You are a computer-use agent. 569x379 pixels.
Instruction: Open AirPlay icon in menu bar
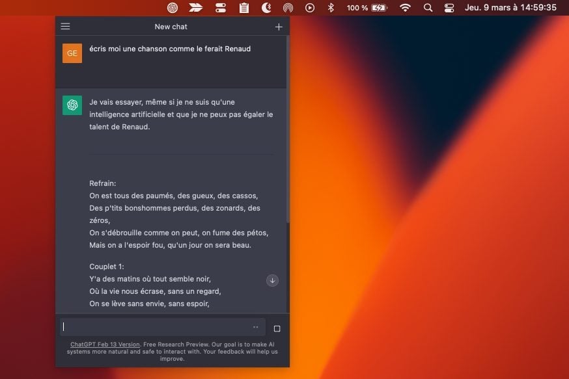tap(288, 8)
